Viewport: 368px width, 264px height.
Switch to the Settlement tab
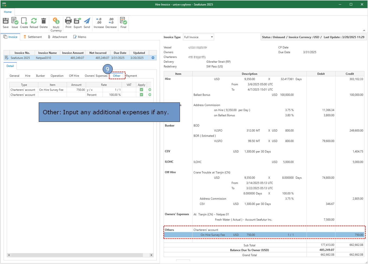pos(33,37)
